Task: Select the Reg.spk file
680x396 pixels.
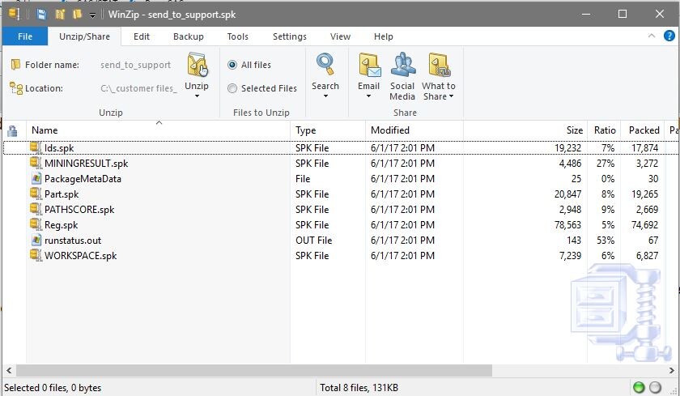Action: click(62, 225)
